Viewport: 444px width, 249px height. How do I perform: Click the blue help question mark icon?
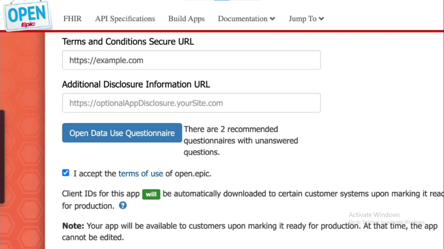[123, 205]
